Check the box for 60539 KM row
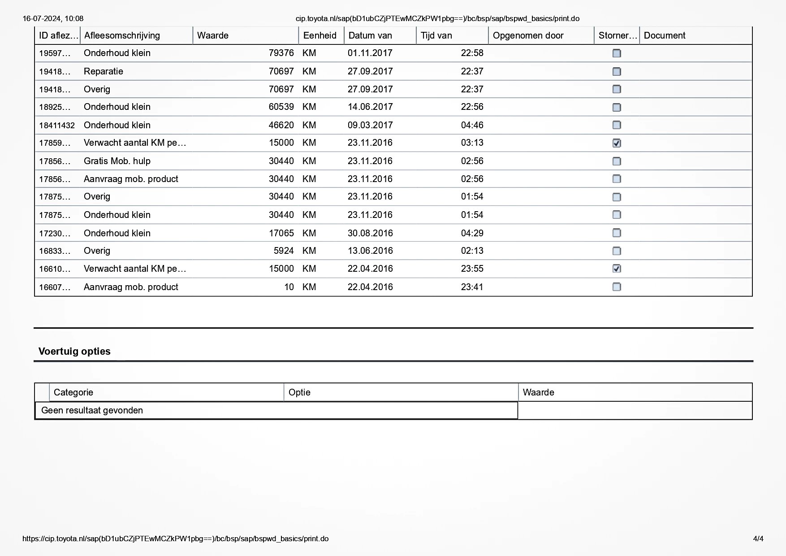The height and width of the screenshot is (556, 786). click(617, 107)
